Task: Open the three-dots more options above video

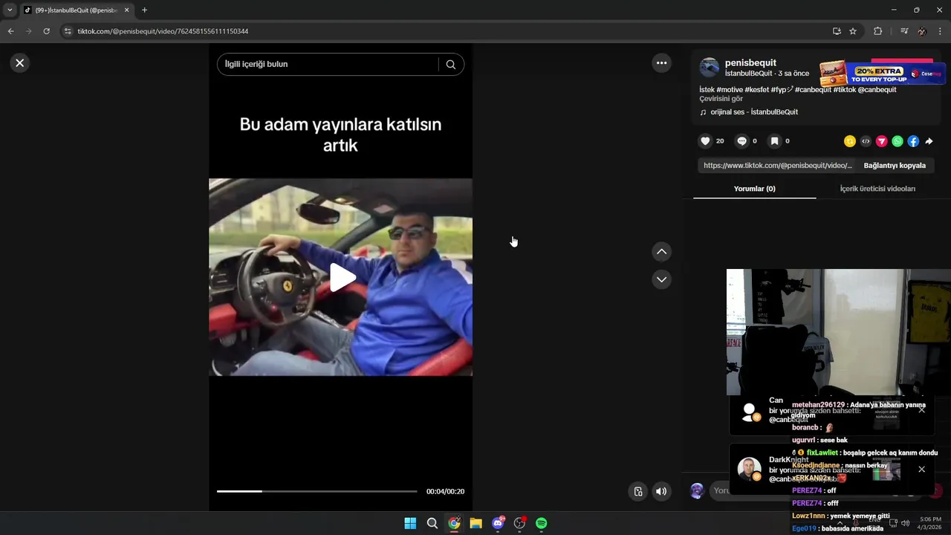Action: pos(661,63)
